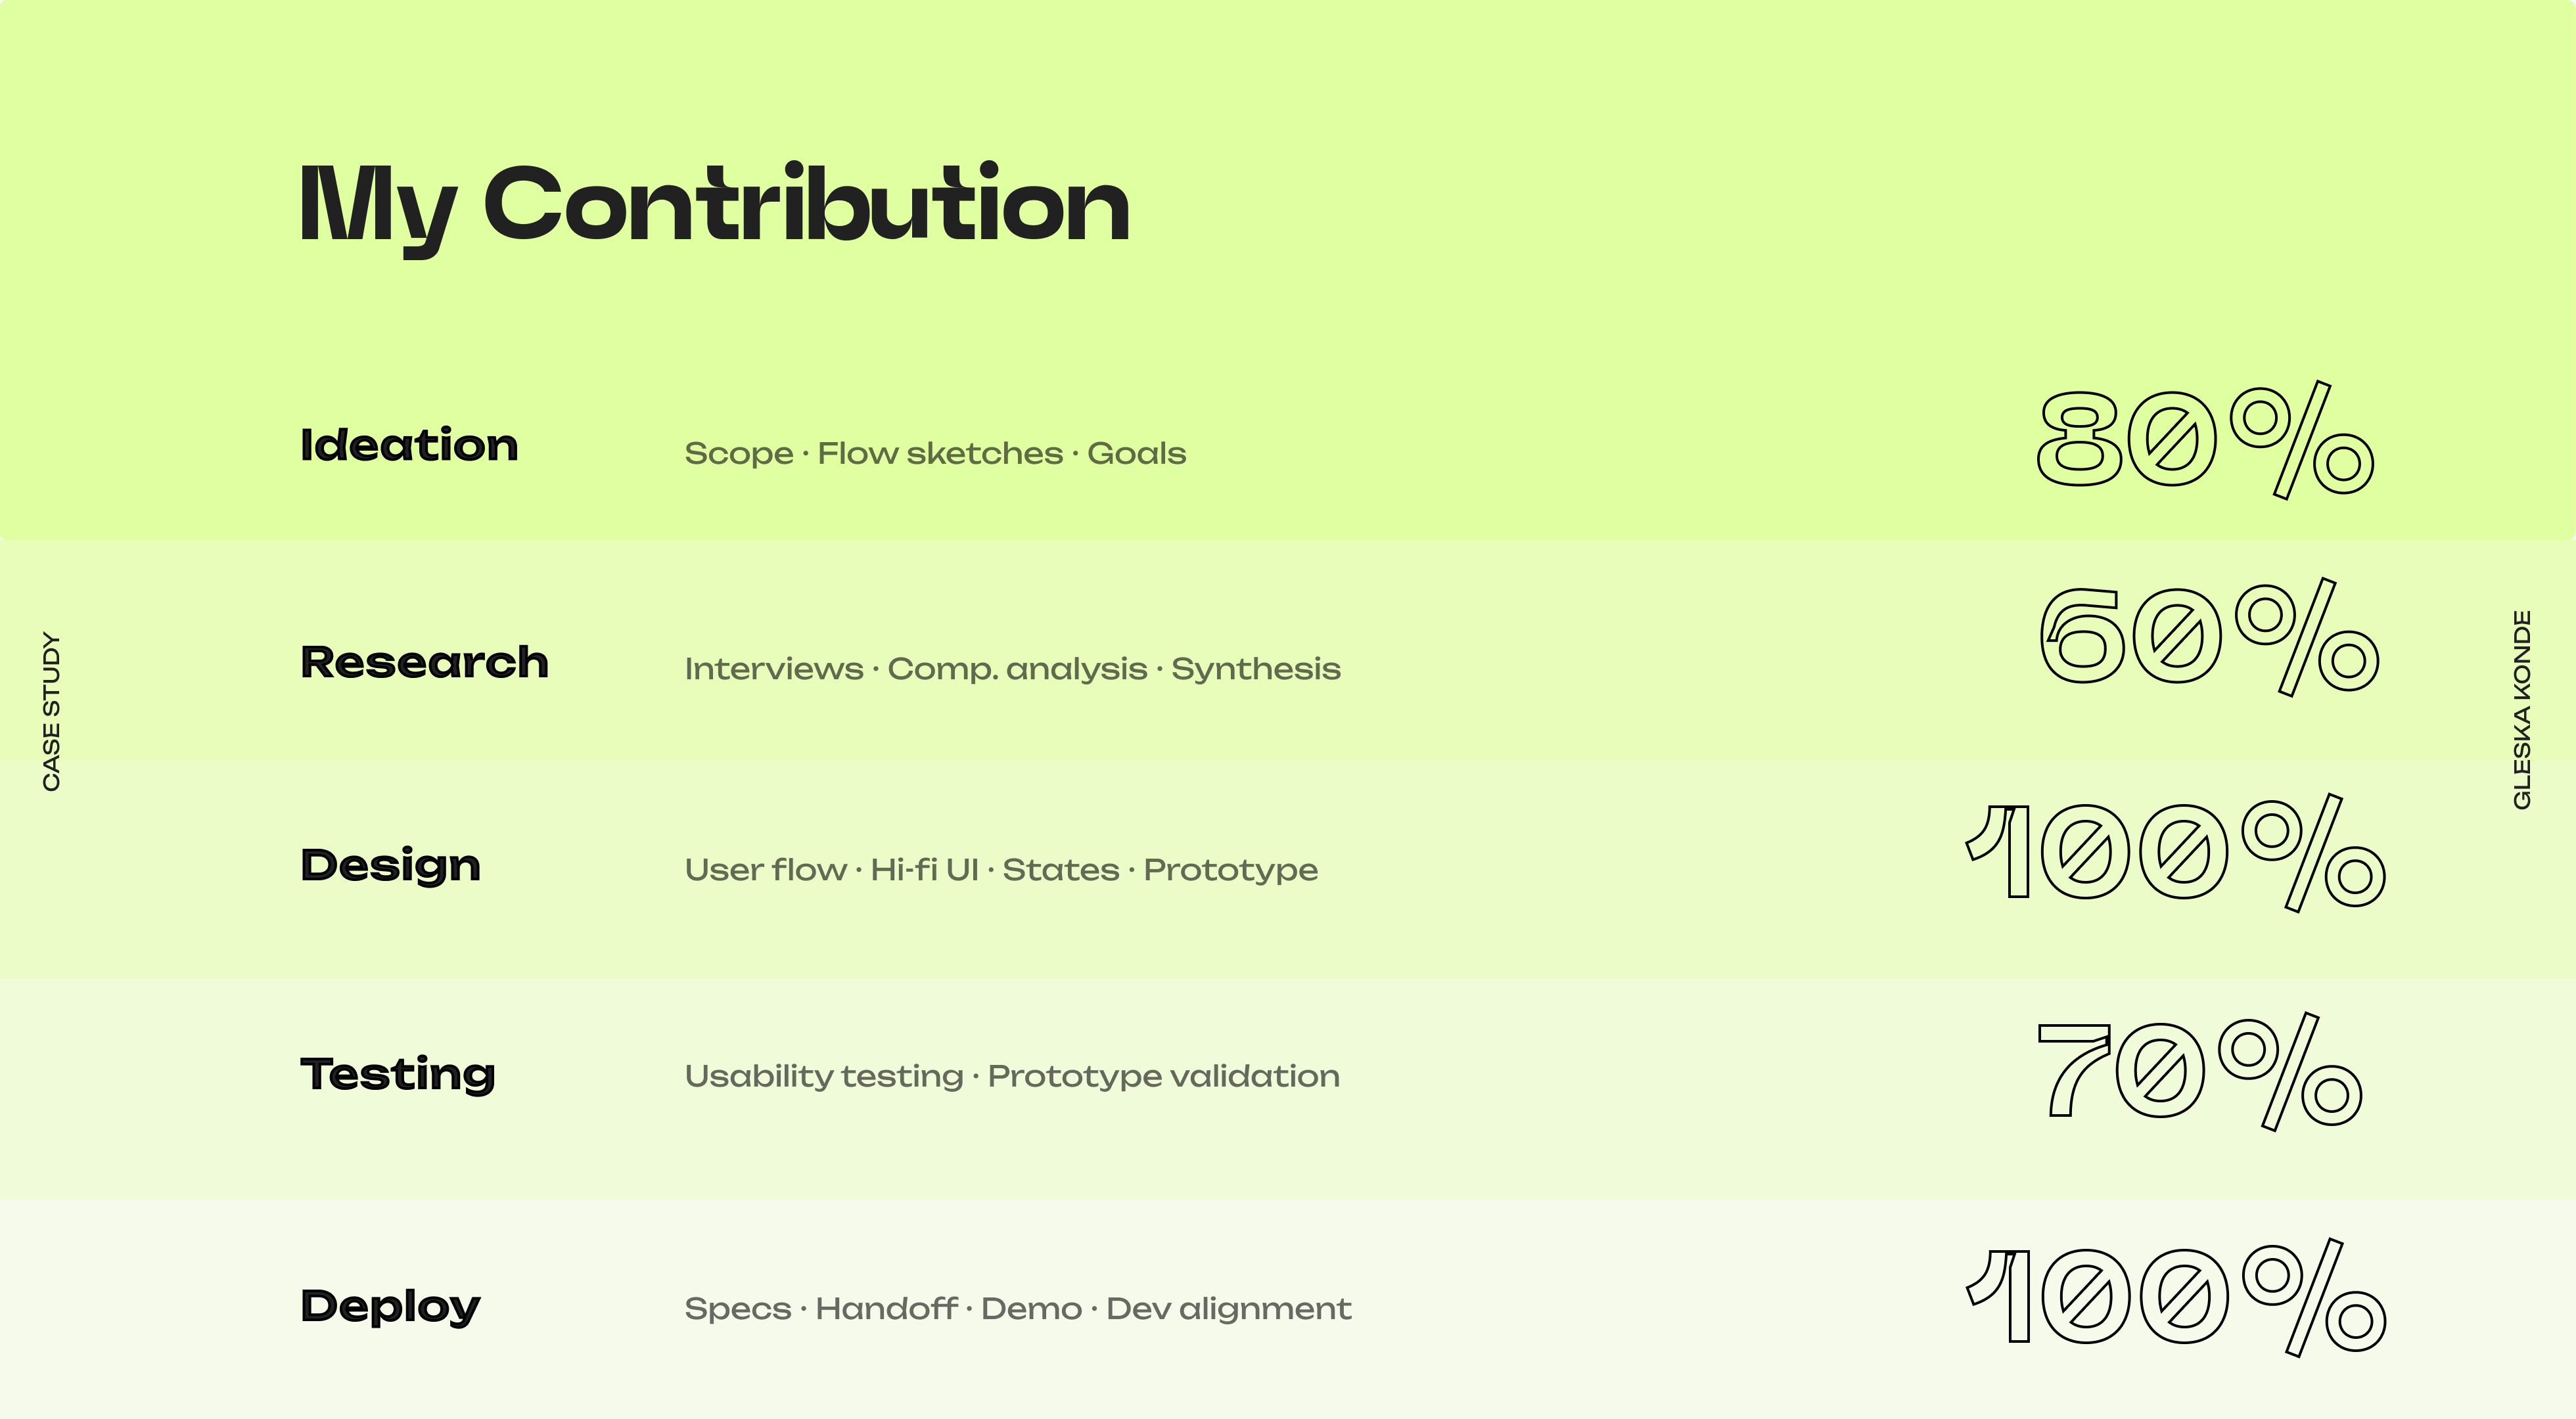Image resolution: width=2576 pixels, height=1419 pixels.
Task: Click "Flow sketches" in Ideation description
Action: pyautogui.click(x=940, y=454)
